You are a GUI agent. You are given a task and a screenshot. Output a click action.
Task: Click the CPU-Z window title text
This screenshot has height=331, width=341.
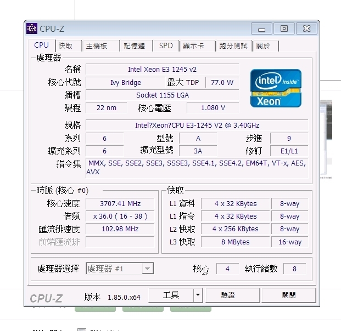[x=52, y=28]
